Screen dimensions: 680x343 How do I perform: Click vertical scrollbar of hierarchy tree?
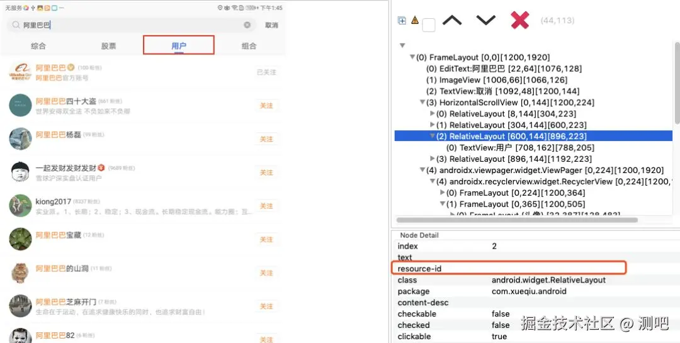[x=677, y=82]
